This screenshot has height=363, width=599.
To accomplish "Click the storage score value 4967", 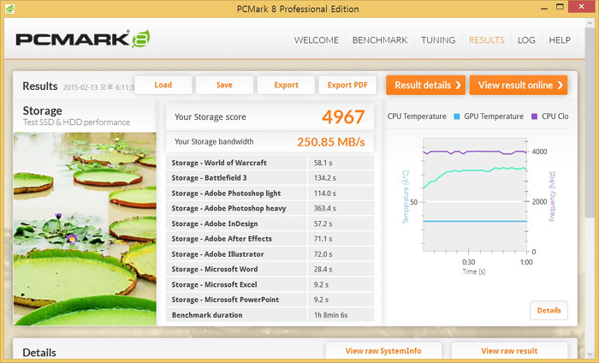I will click(343, 117).
